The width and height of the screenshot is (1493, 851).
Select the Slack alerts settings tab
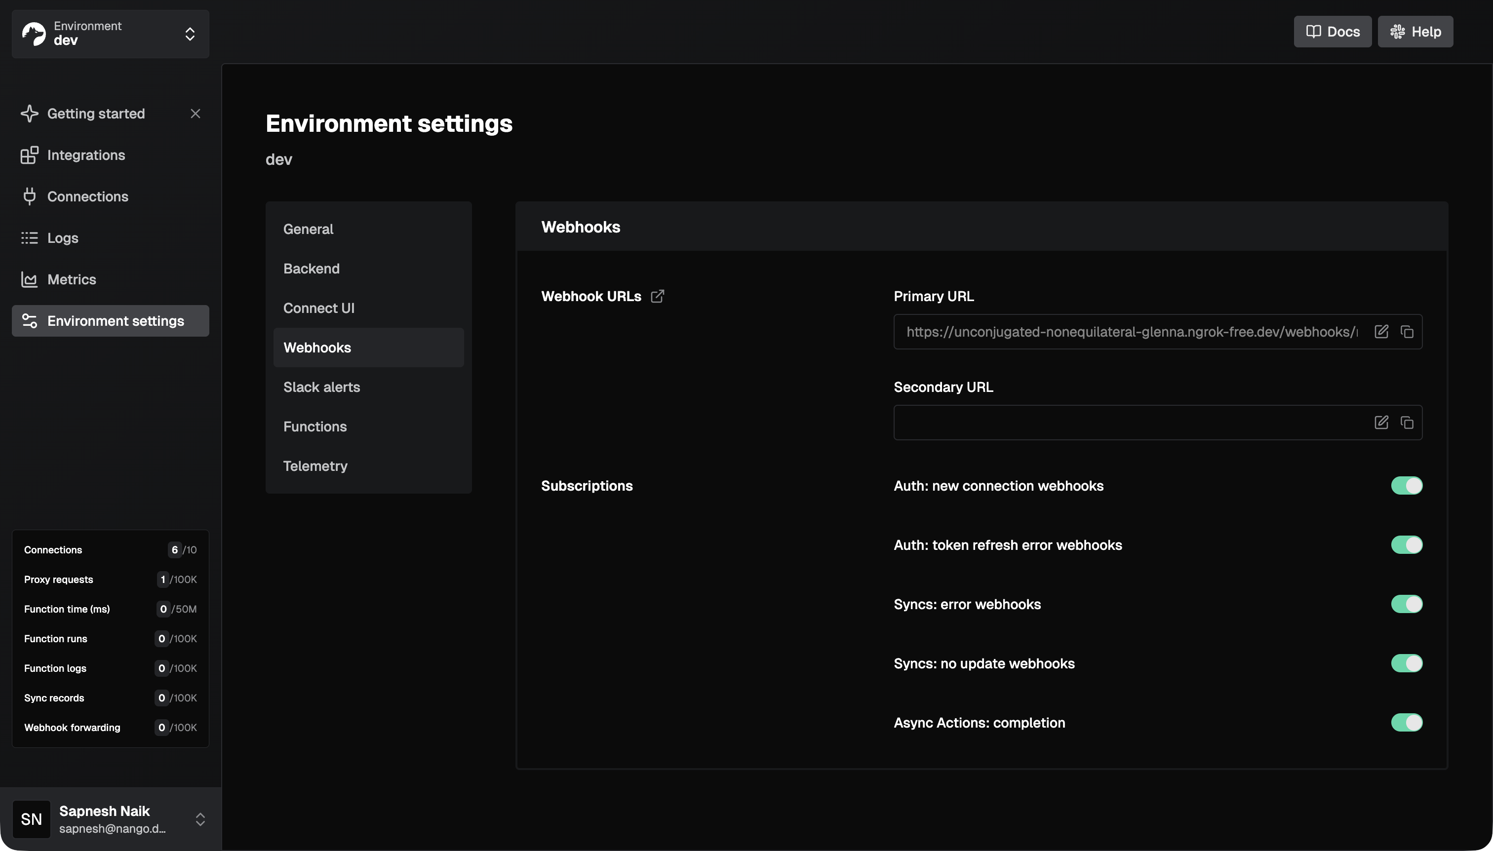(321, 387)
